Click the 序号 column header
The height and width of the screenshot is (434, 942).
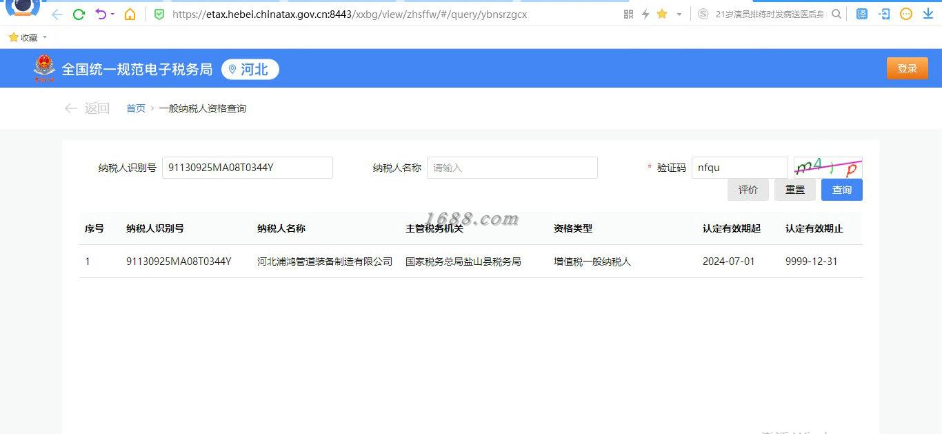94,228
